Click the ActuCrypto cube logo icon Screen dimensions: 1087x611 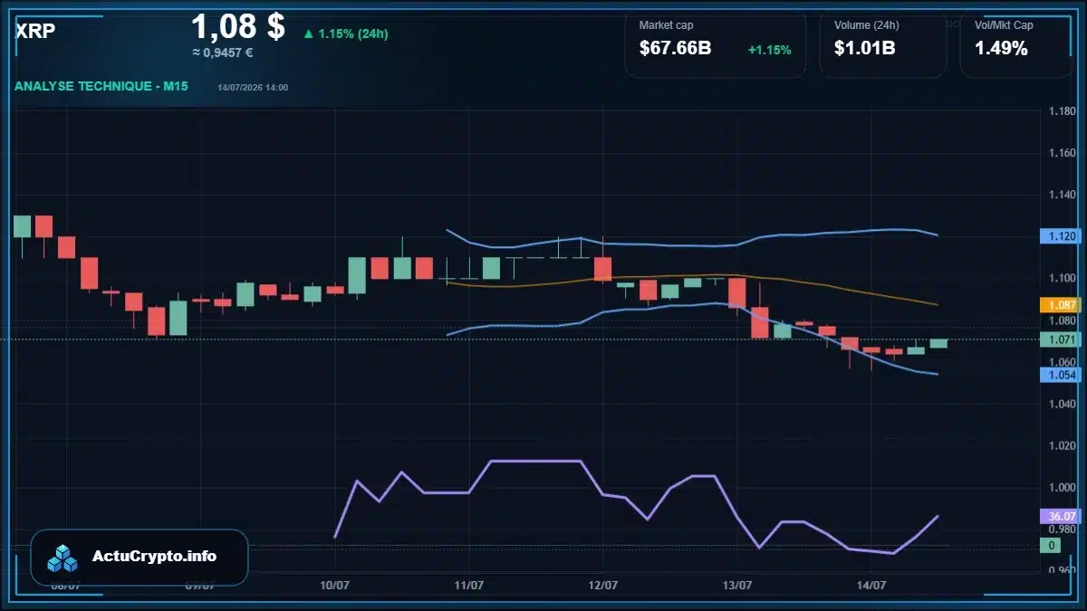[63, 558]
